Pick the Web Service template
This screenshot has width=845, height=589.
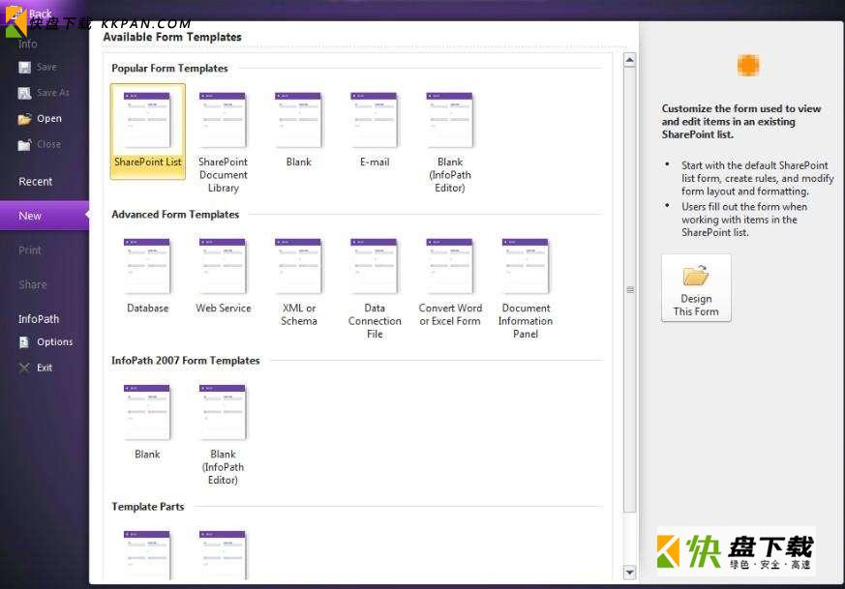tap(223, 276)
